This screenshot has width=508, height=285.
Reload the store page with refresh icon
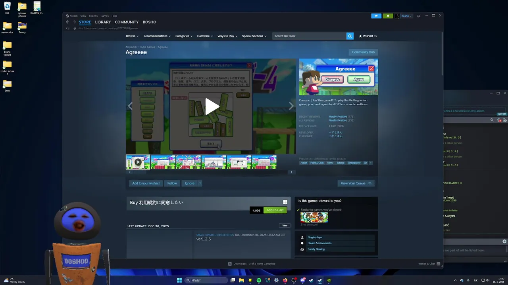click(x=68, y=28)
